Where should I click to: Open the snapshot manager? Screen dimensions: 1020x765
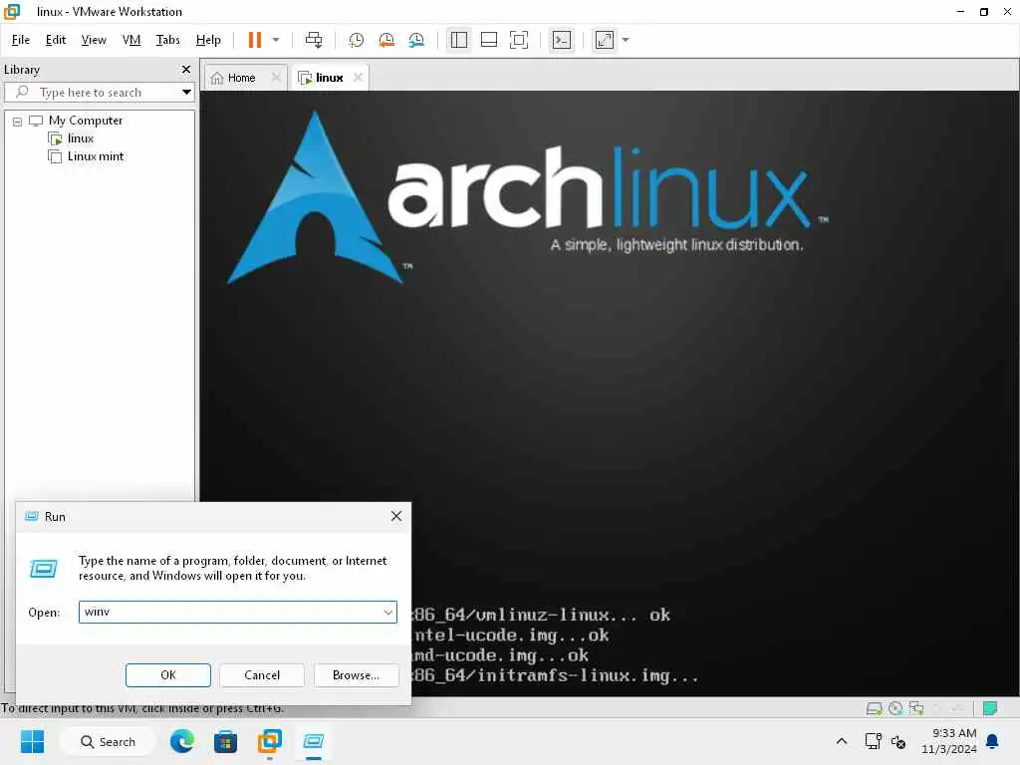pyautogui.click(x=416, y=40)
